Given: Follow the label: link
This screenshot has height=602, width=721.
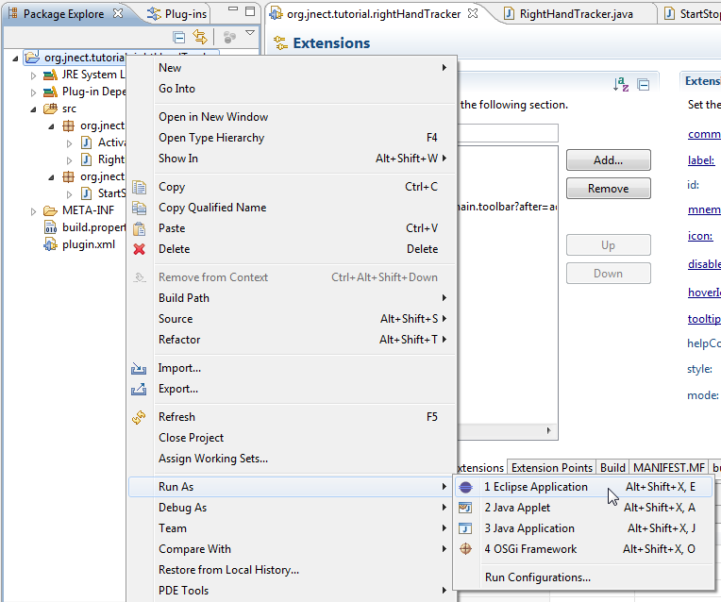Looking at the screenshot, I should point(701,160).
